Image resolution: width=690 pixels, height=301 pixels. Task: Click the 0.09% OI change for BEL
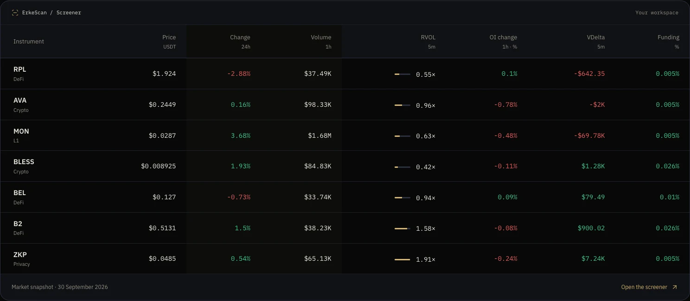pos(507,197)
